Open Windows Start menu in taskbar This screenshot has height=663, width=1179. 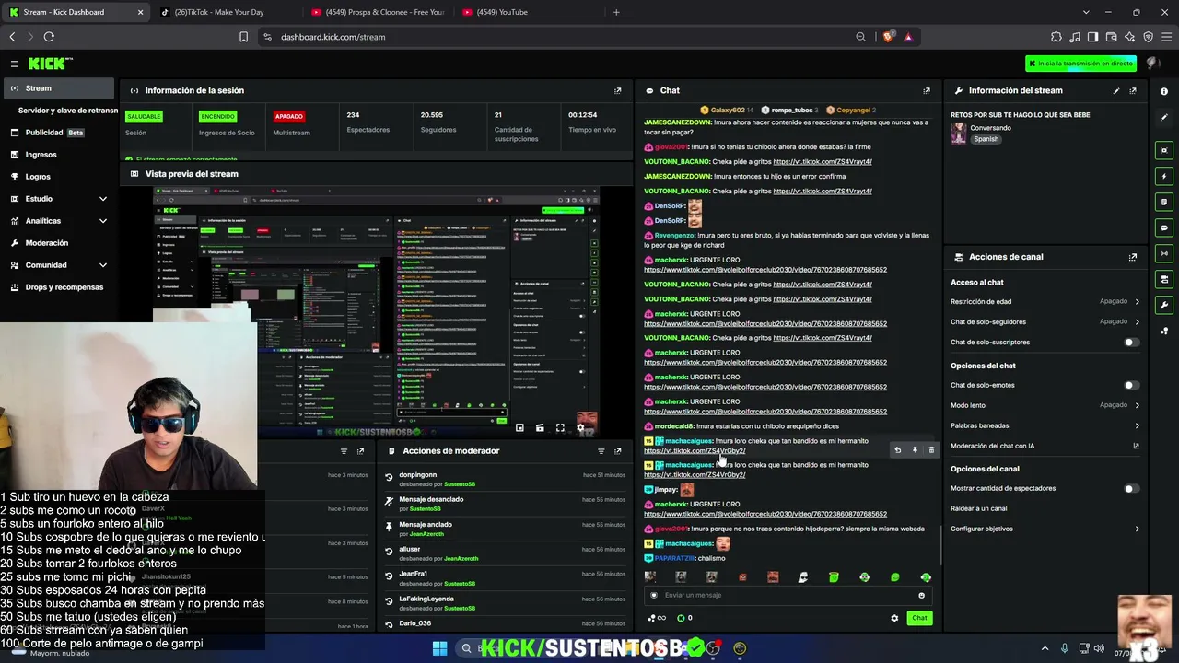[x=439, y=648]
